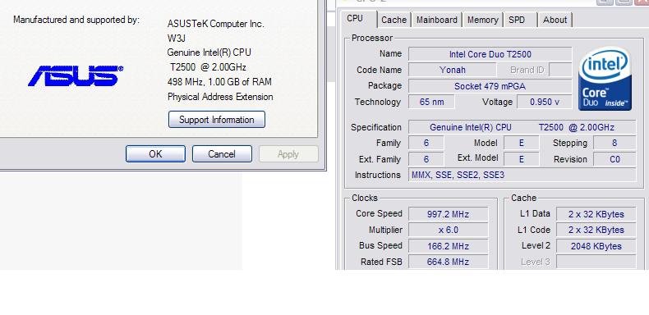Click the Level 2 value 2048 KBytes
This screenshot has height=315, width=649.
coord(596,246)
